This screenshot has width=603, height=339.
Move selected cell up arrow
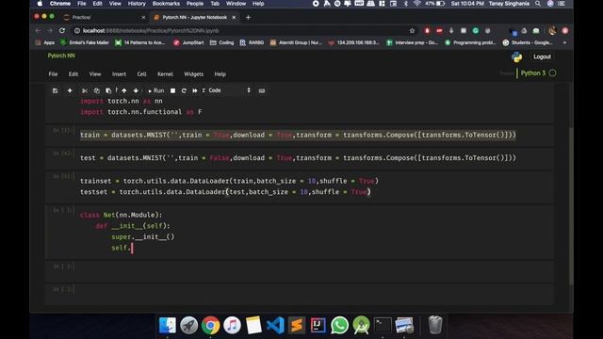[x=123, y=90]
